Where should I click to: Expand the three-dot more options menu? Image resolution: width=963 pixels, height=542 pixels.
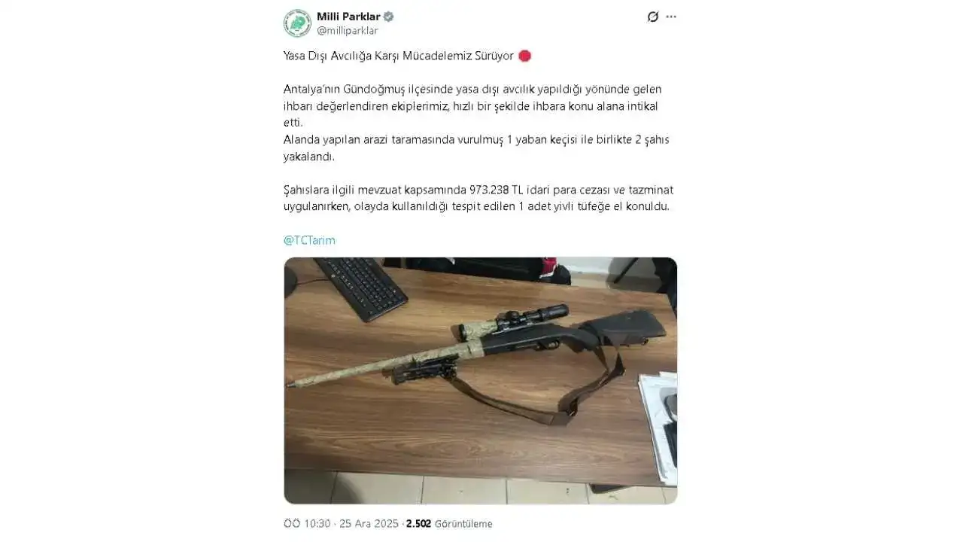pyautogui.click(x=671, y=17)
